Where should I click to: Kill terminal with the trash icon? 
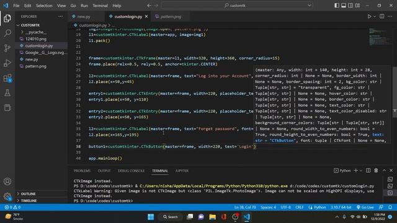pos(376,171)
